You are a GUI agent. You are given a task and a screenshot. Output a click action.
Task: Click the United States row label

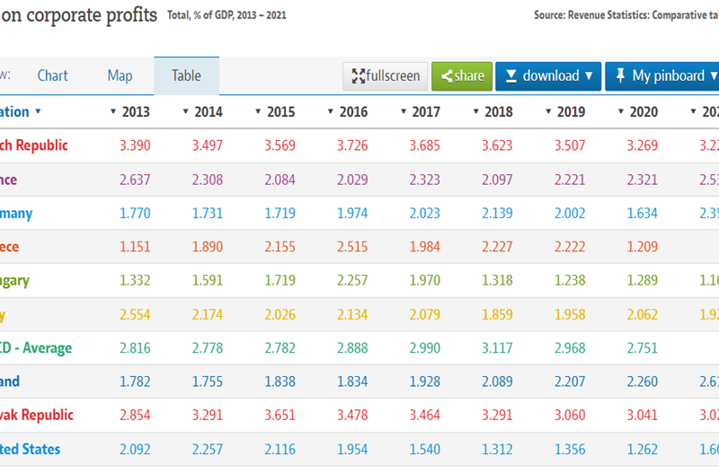[30, 449]
